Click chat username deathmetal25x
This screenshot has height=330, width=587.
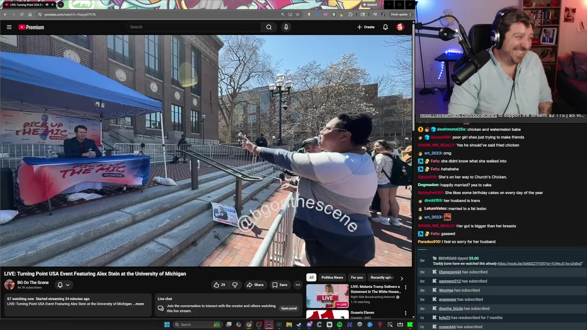(x=451, y=129)
